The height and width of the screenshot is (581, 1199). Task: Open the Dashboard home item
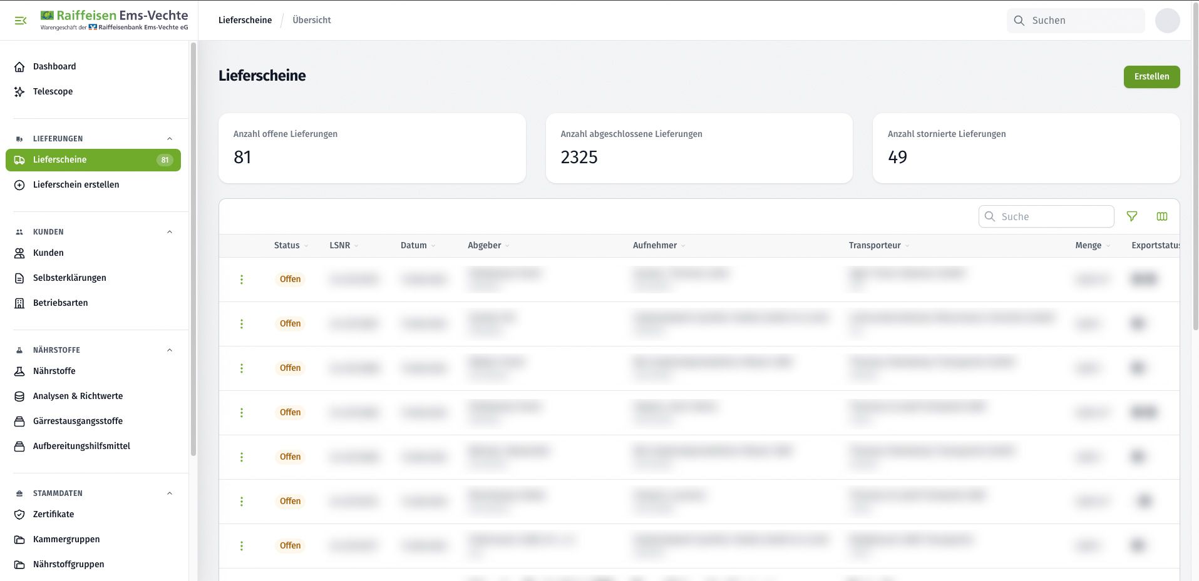54,66
